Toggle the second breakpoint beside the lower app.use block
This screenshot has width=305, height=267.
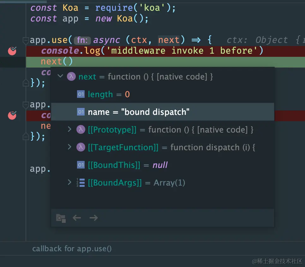coord(12,116)
